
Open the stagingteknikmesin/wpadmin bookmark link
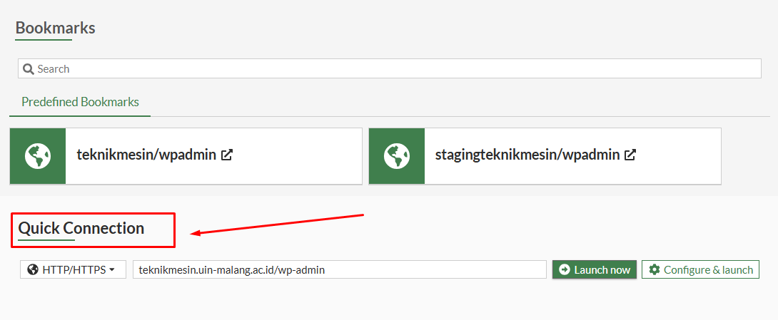(528, 155)
